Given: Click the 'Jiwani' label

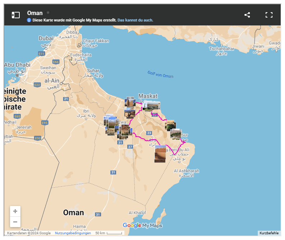Looking at the screenshot, I should [258, 46].
